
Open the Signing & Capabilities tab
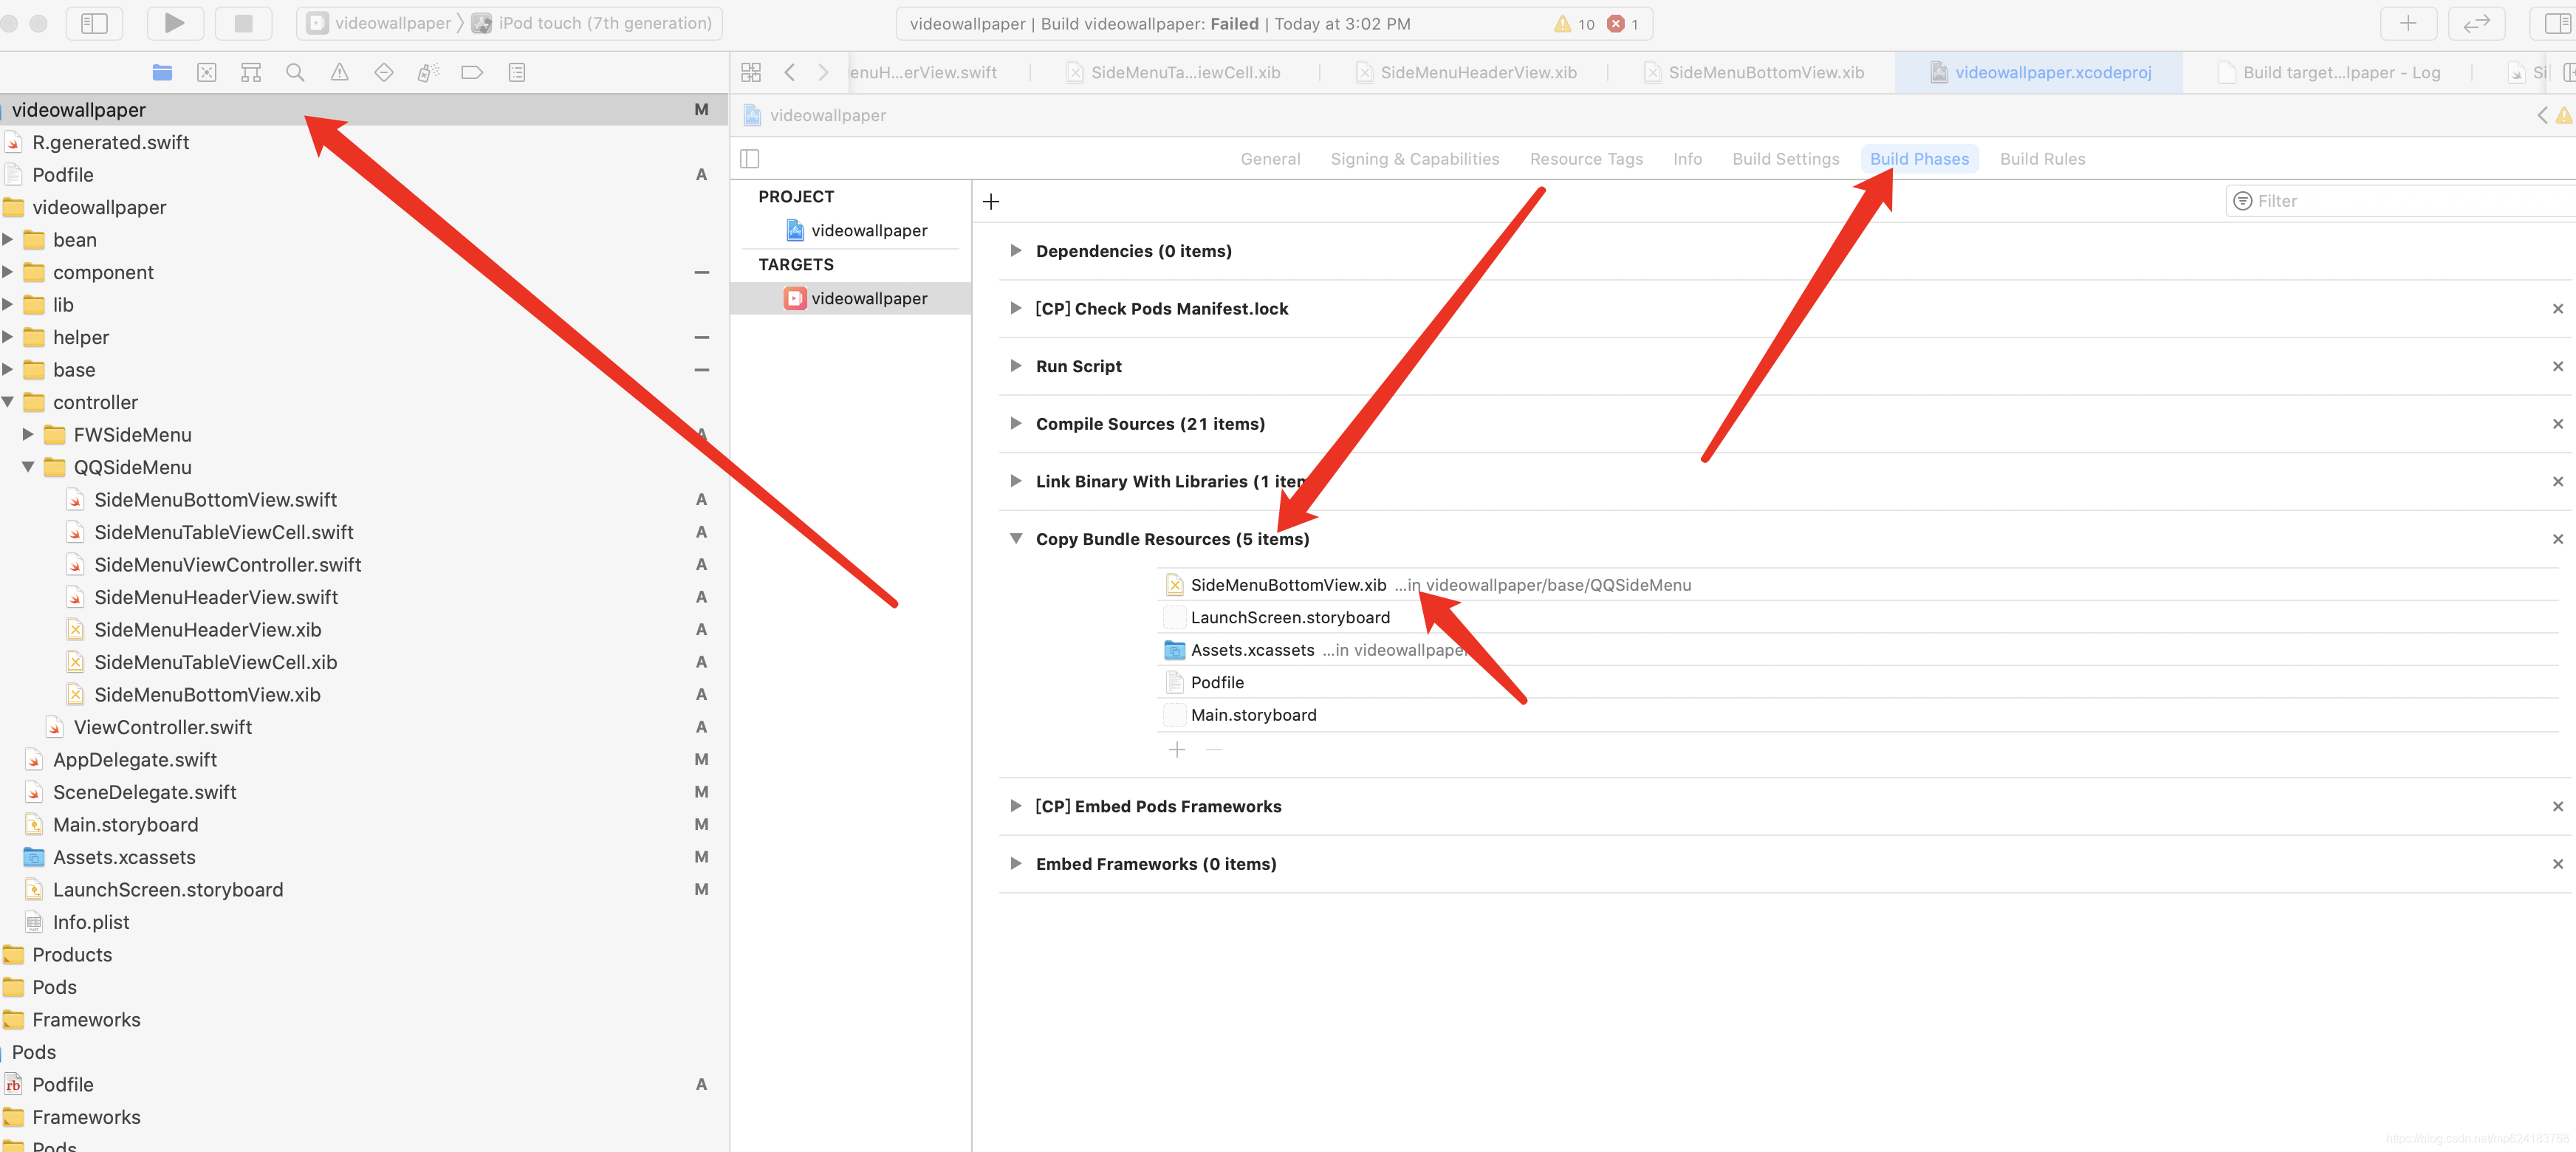click(x=1414, y=158)
